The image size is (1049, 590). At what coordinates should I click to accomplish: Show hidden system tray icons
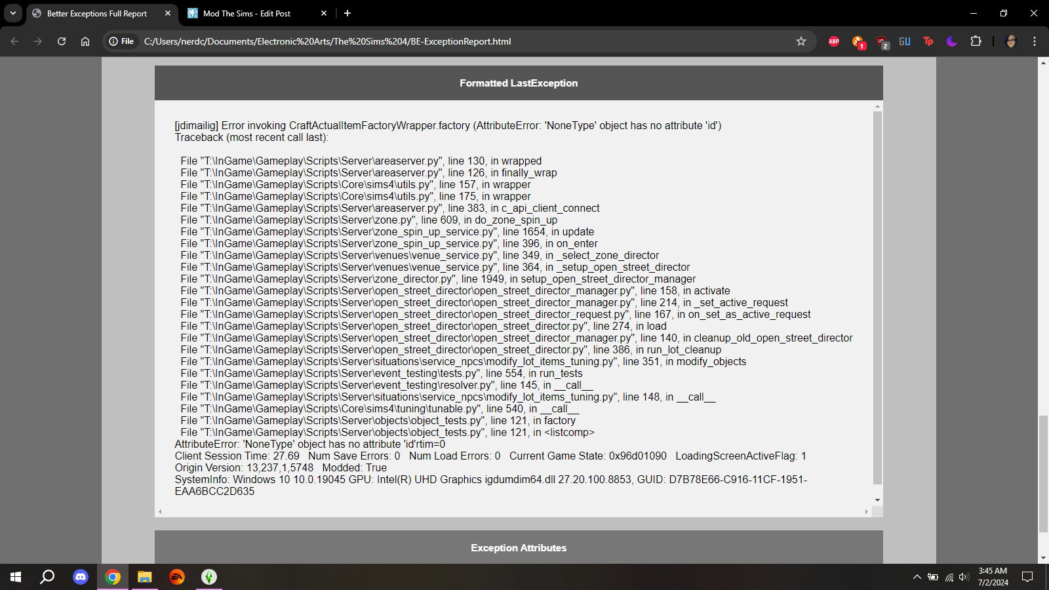pos(917,577)
